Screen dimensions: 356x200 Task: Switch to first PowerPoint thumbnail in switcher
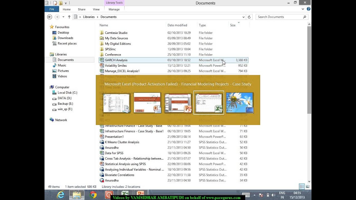click(x=147, y=103)
